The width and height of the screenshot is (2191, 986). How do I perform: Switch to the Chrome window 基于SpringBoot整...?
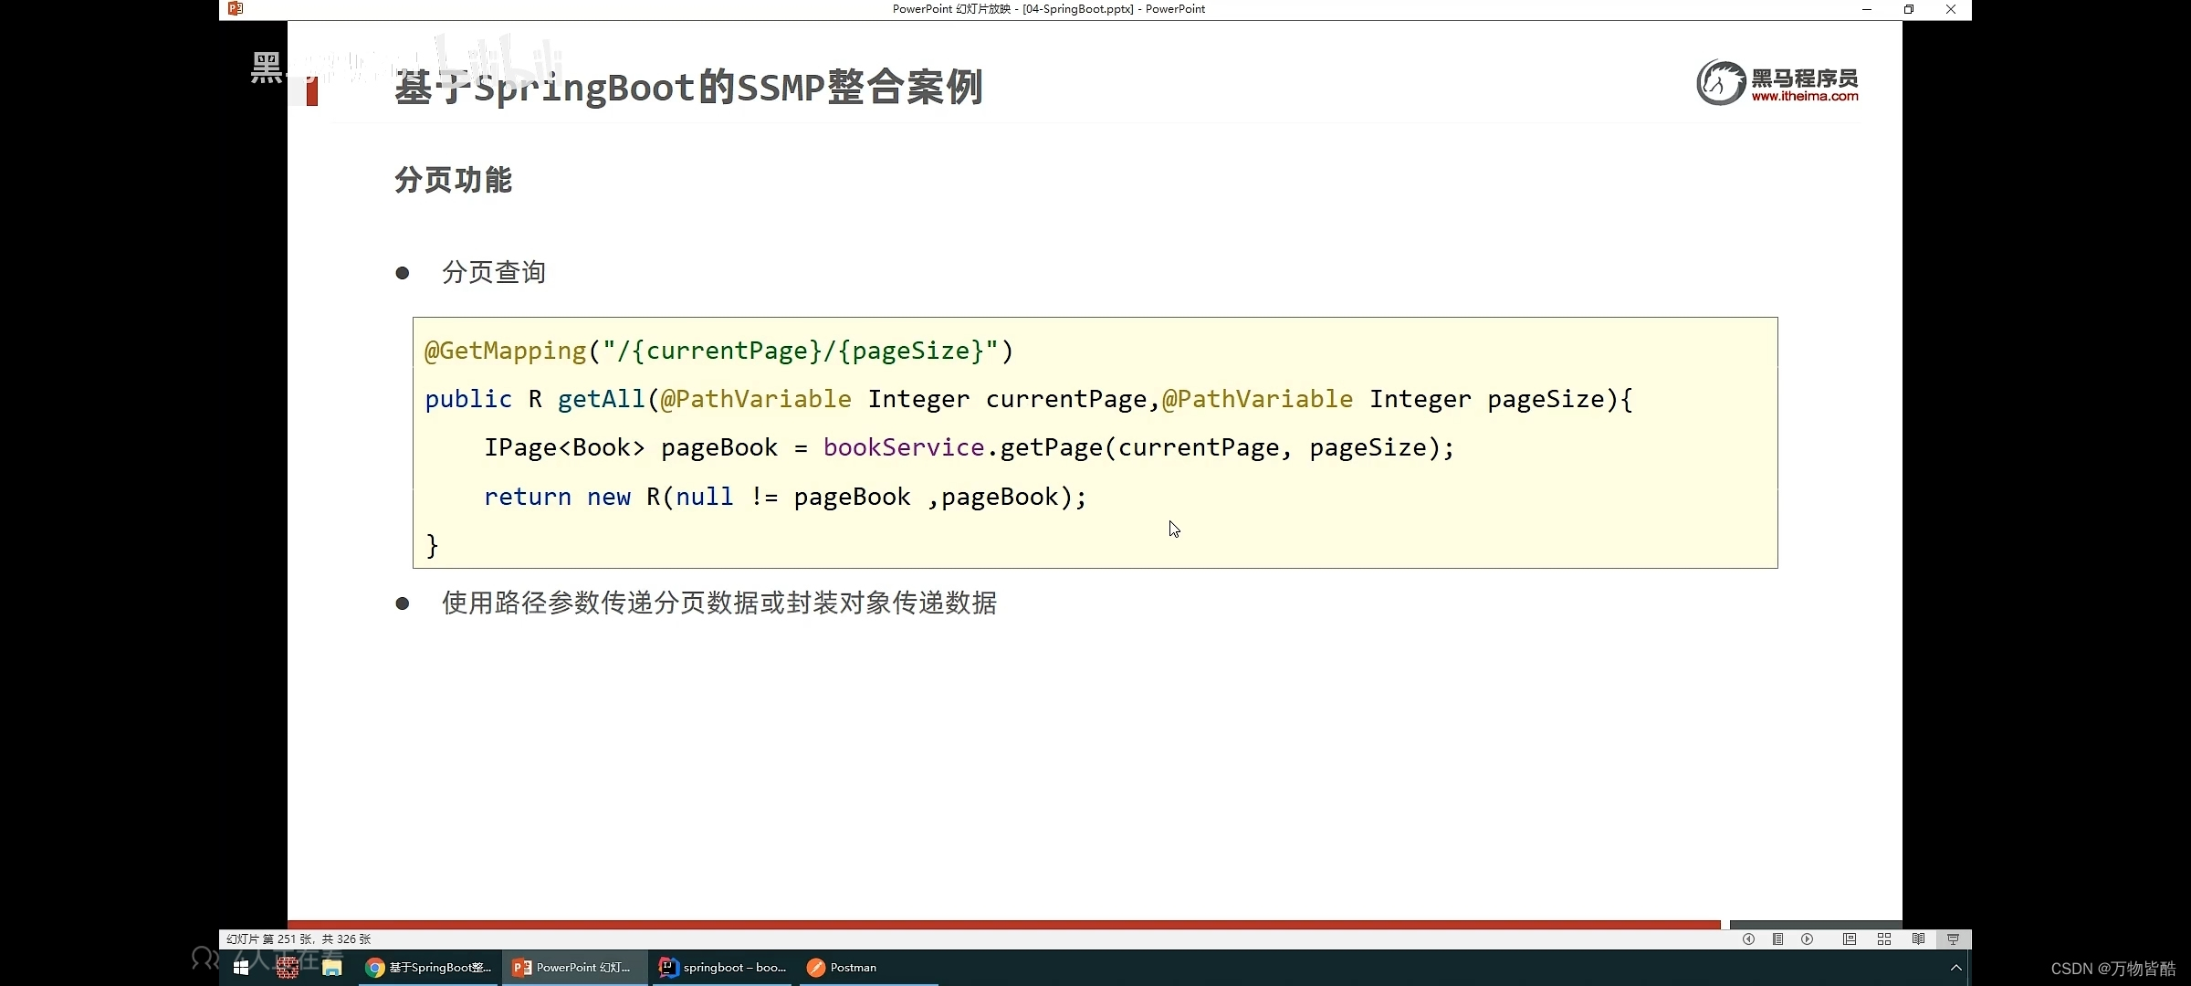[x=428, y=968]
